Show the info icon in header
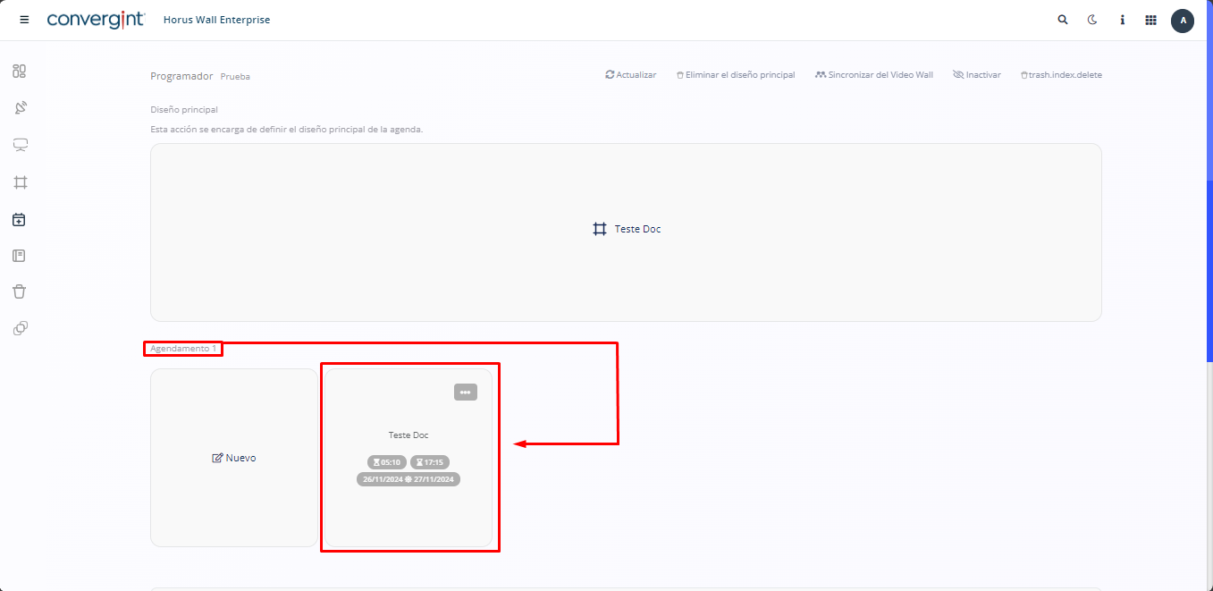The height and width of the screenshot is (591, 1213). coord(1122,20)
